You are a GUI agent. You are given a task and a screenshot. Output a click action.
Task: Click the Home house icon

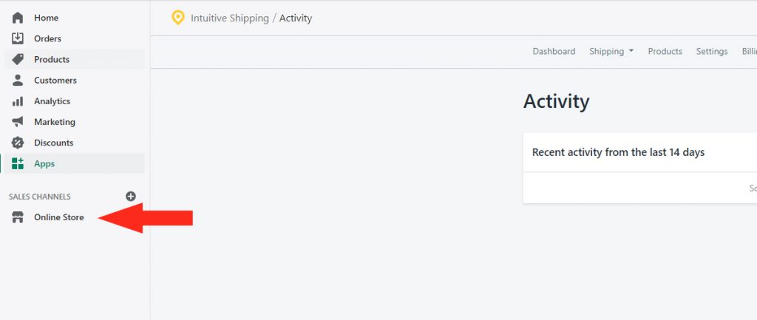pyautogui.click(x=18, y=18)
